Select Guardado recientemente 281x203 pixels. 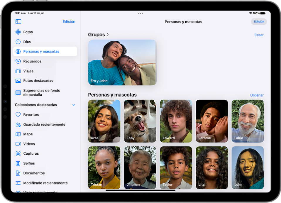click(x=44, y=124)
